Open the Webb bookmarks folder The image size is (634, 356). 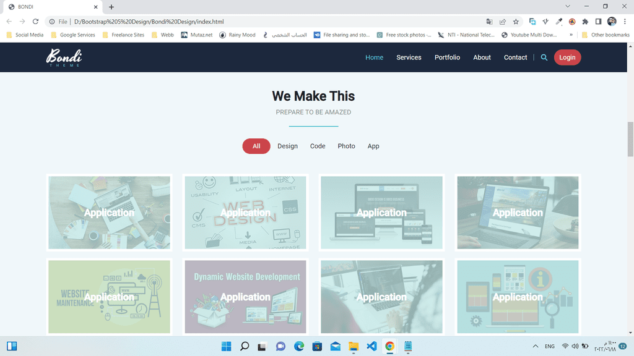point(163,35)
